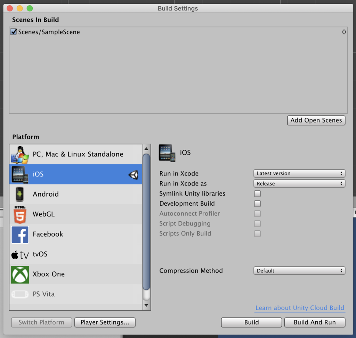Click the red close window button
Viewport: 356px width, 338px height.
(x=10, y=8)
